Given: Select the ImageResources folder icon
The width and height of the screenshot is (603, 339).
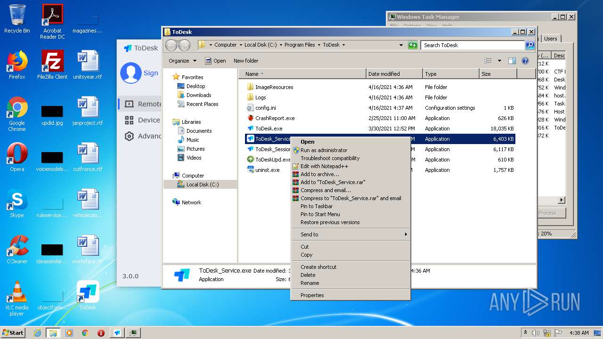Looking at the screenshot, I should click(250, 87).
